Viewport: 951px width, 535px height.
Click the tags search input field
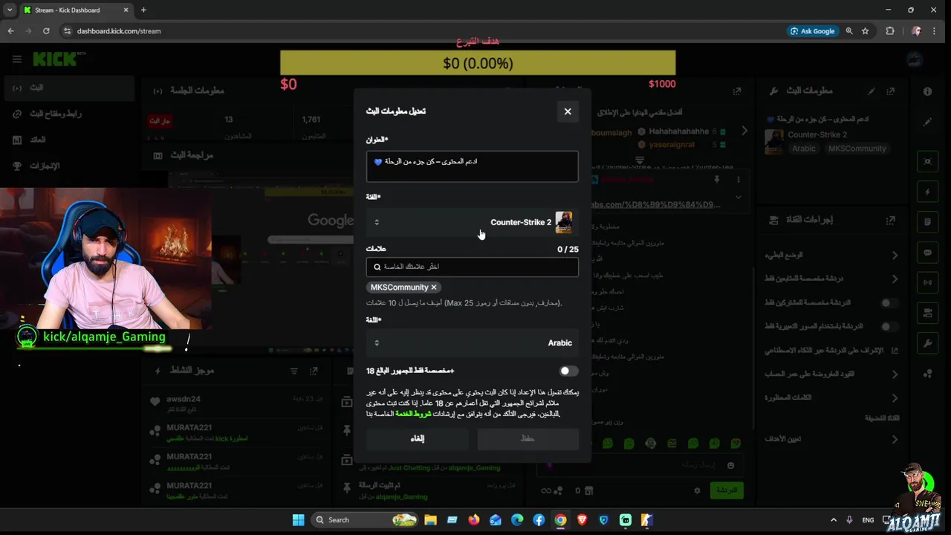(472, 267)
